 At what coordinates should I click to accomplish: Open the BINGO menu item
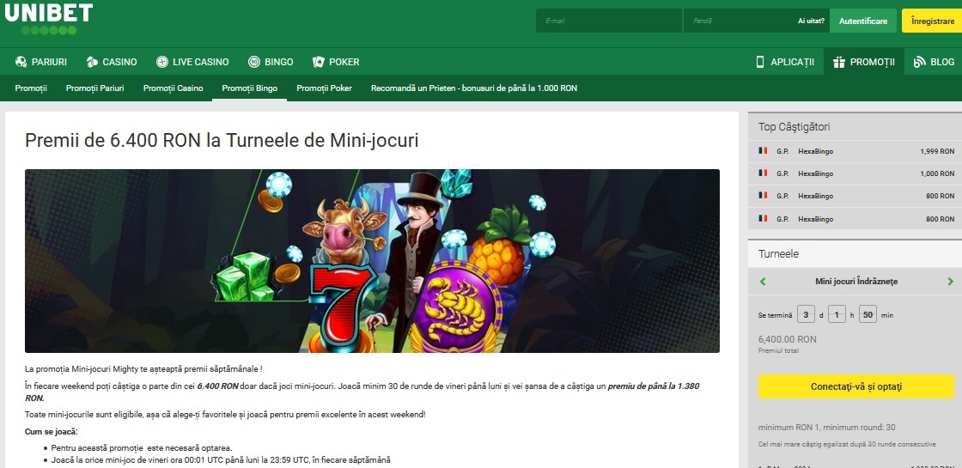pyautogui.click(x=271, y=62)
